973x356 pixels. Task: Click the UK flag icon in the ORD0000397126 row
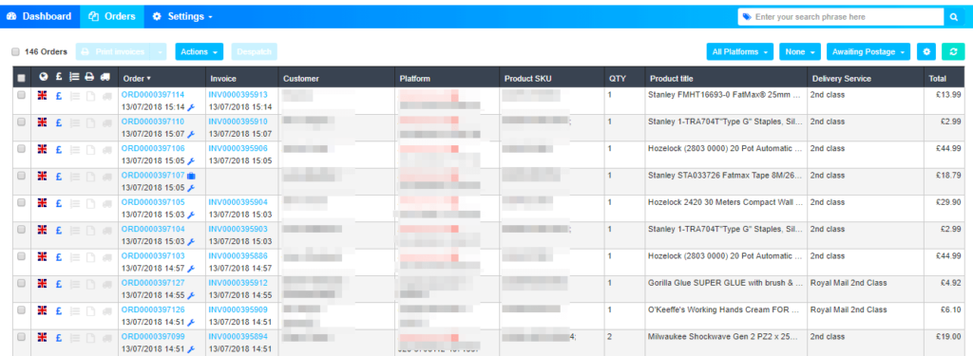[42, 310]
